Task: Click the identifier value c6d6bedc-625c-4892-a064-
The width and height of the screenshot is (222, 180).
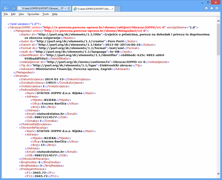Action: coord(143,55)
